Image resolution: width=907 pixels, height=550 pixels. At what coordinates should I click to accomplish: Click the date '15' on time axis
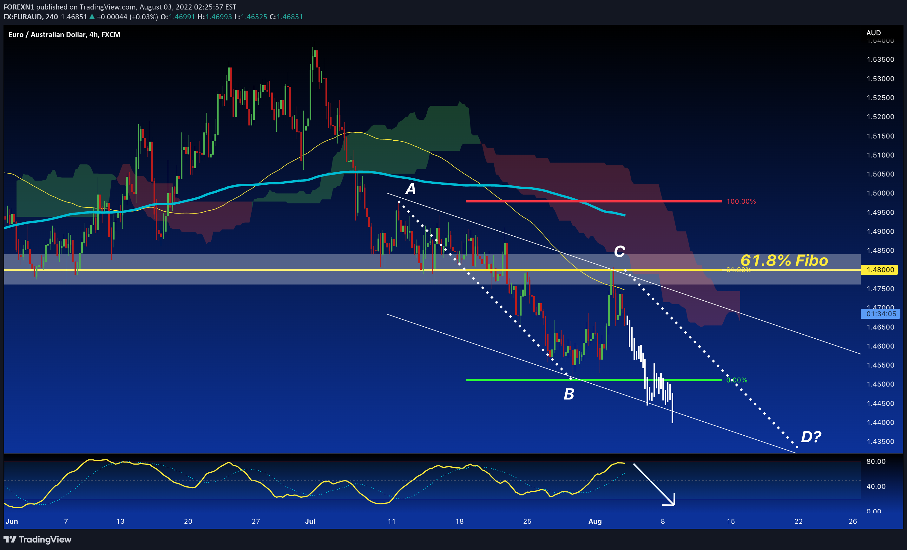pos(731,521)
